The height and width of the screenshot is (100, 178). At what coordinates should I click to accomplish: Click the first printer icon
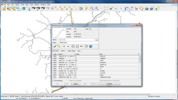pyautogui.click(x=147, y=9)
